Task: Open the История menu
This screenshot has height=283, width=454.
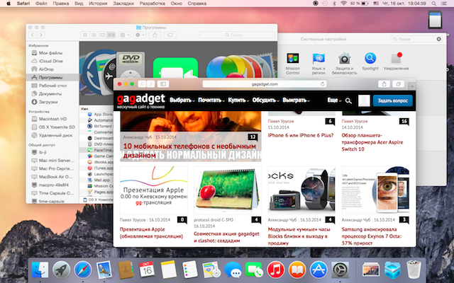Action: coord(98,4)
